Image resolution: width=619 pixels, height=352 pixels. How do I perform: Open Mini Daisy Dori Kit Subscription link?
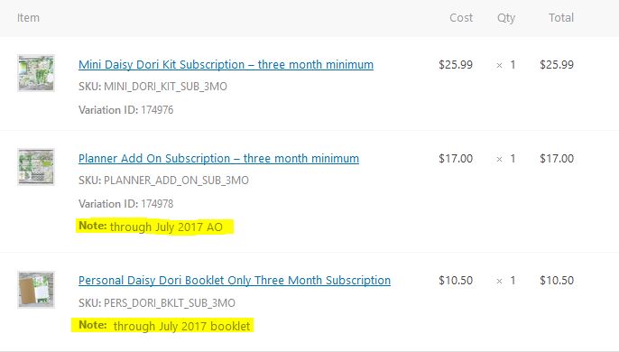click(226, 64)
